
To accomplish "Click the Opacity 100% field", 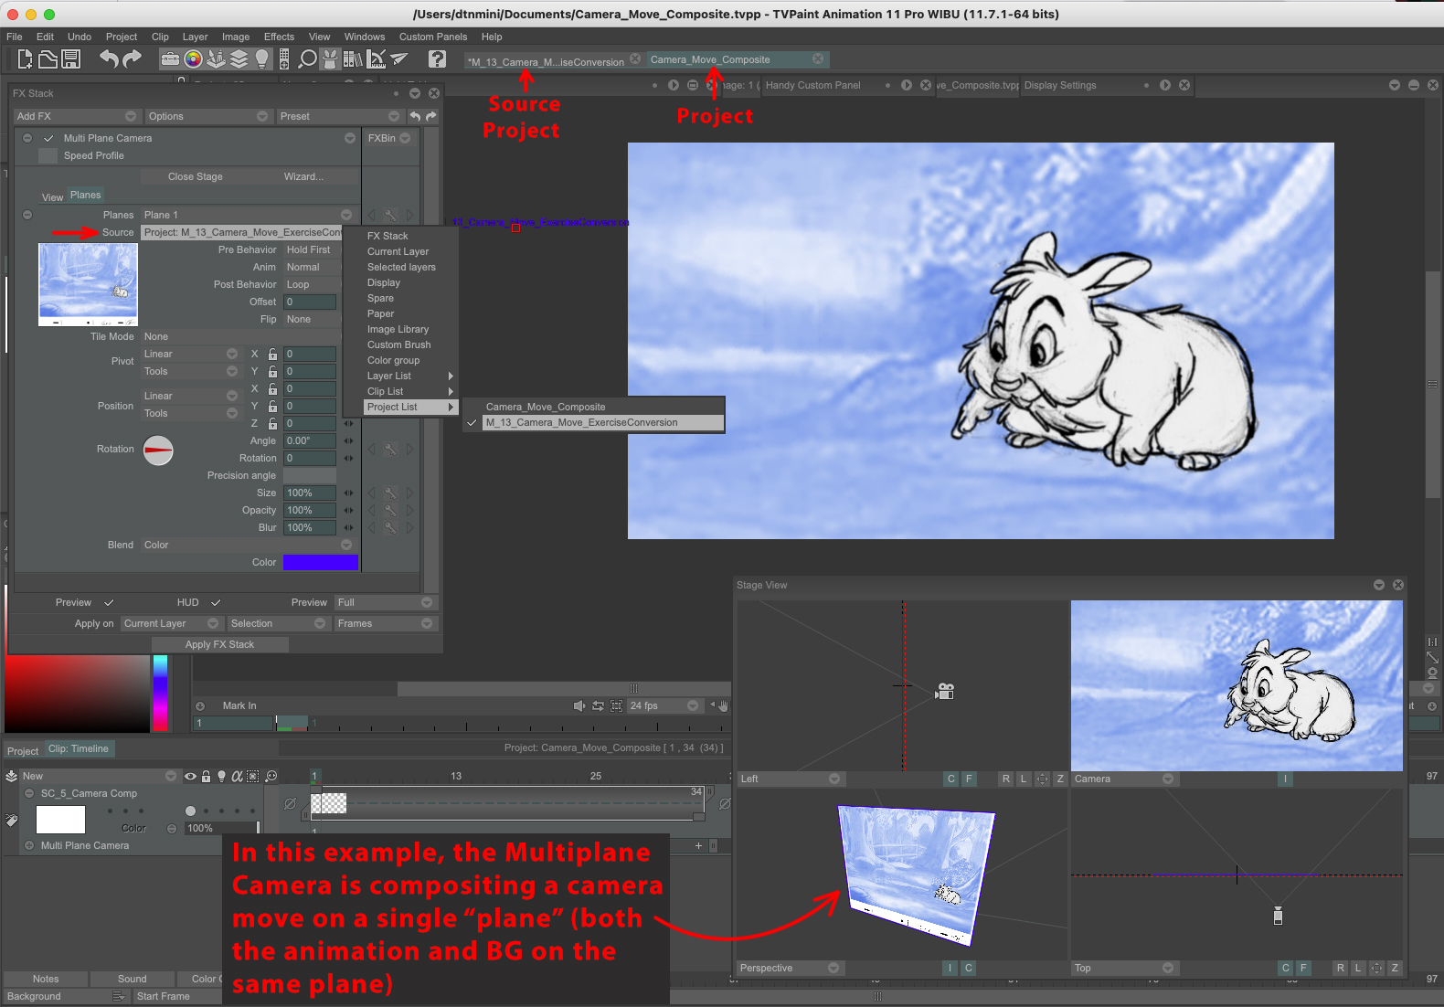I will 309,510.
